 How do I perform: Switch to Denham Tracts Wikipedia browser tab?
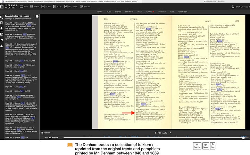point(214,1)
